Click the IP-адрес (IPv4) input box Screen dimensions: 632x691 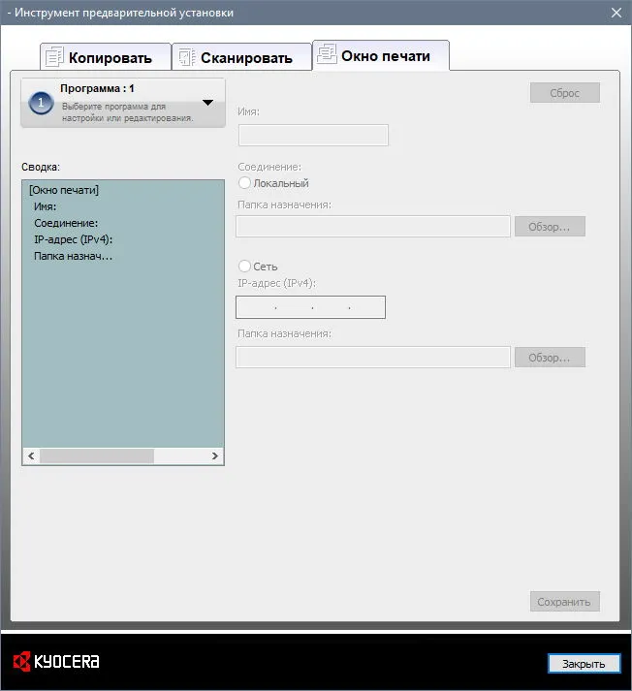pos(311,307)
